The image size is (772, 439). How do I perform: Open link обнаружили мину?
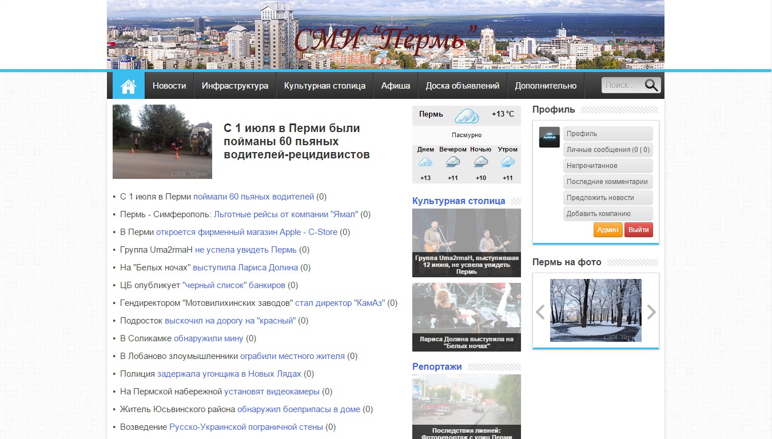click(209, 338)
